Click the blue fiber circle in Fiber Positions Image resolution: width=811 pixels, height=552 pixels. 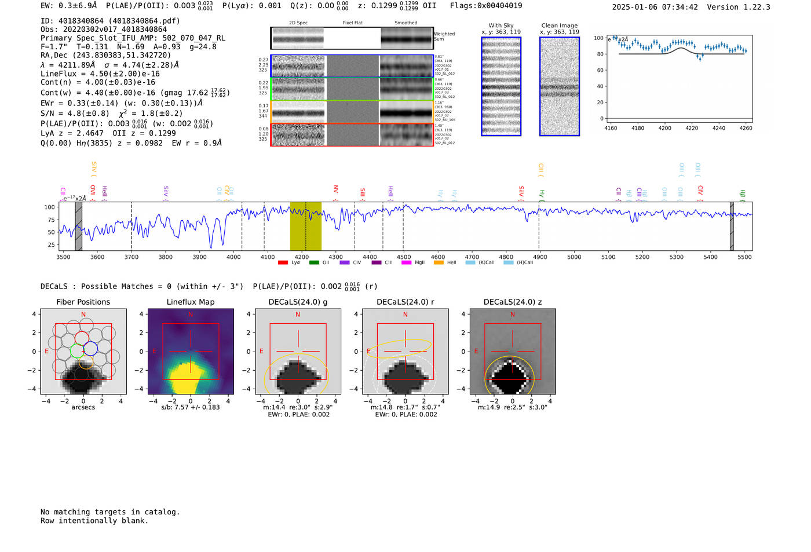pos(90,349)
